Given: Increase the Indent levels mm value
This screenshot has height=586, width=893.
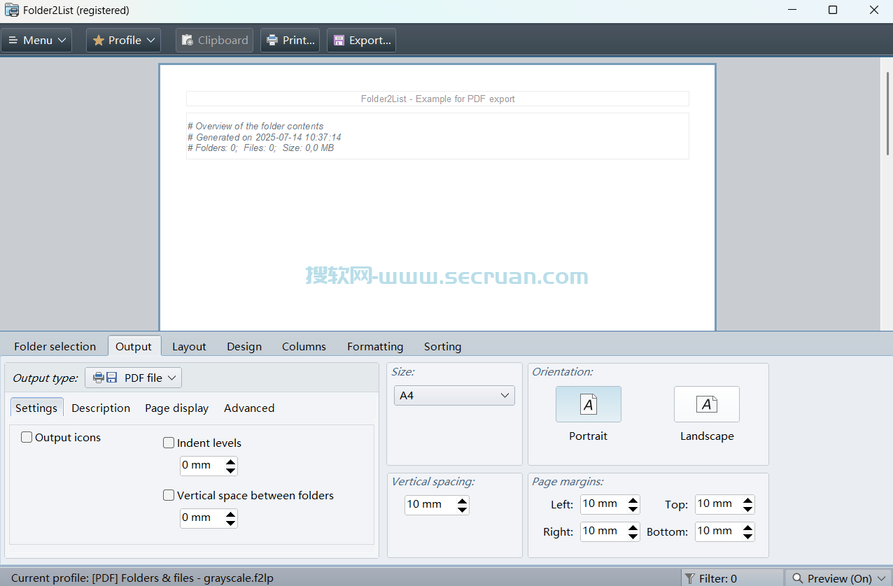Looking at the screenshot, I should (x=230, y=462).
